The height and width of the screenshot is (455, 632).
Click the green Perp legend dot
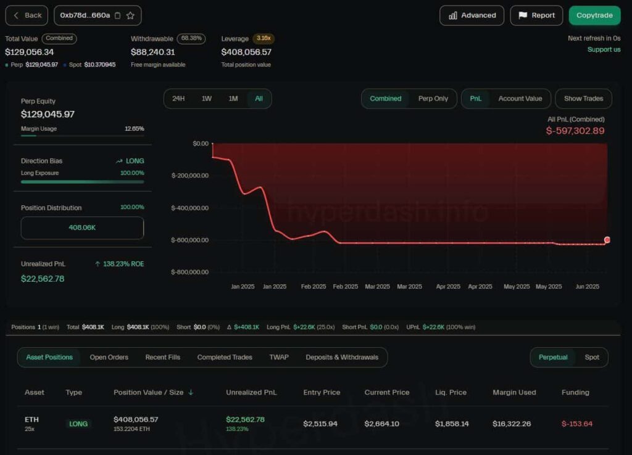(7, 65)
